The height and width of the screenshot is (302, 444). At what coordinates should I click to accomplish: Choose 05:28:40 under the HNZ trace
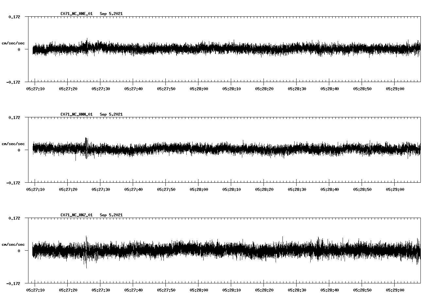pos(330,290)
